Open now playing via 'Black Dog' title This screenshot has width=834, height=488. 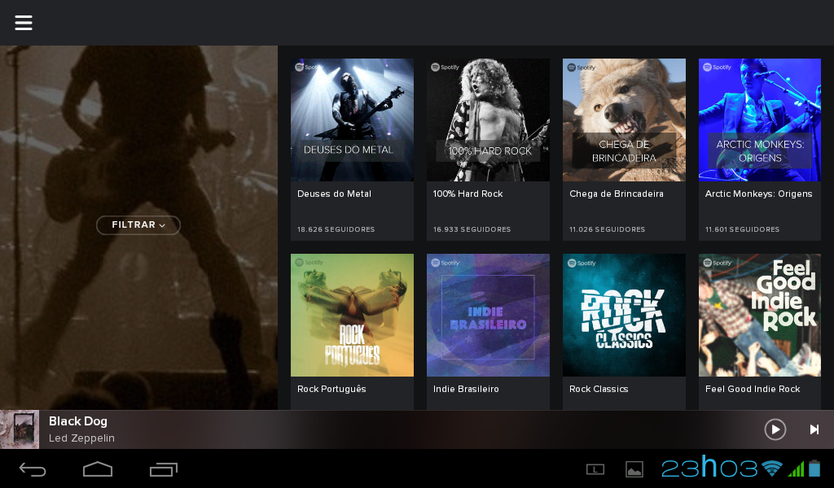pos(78,421)
